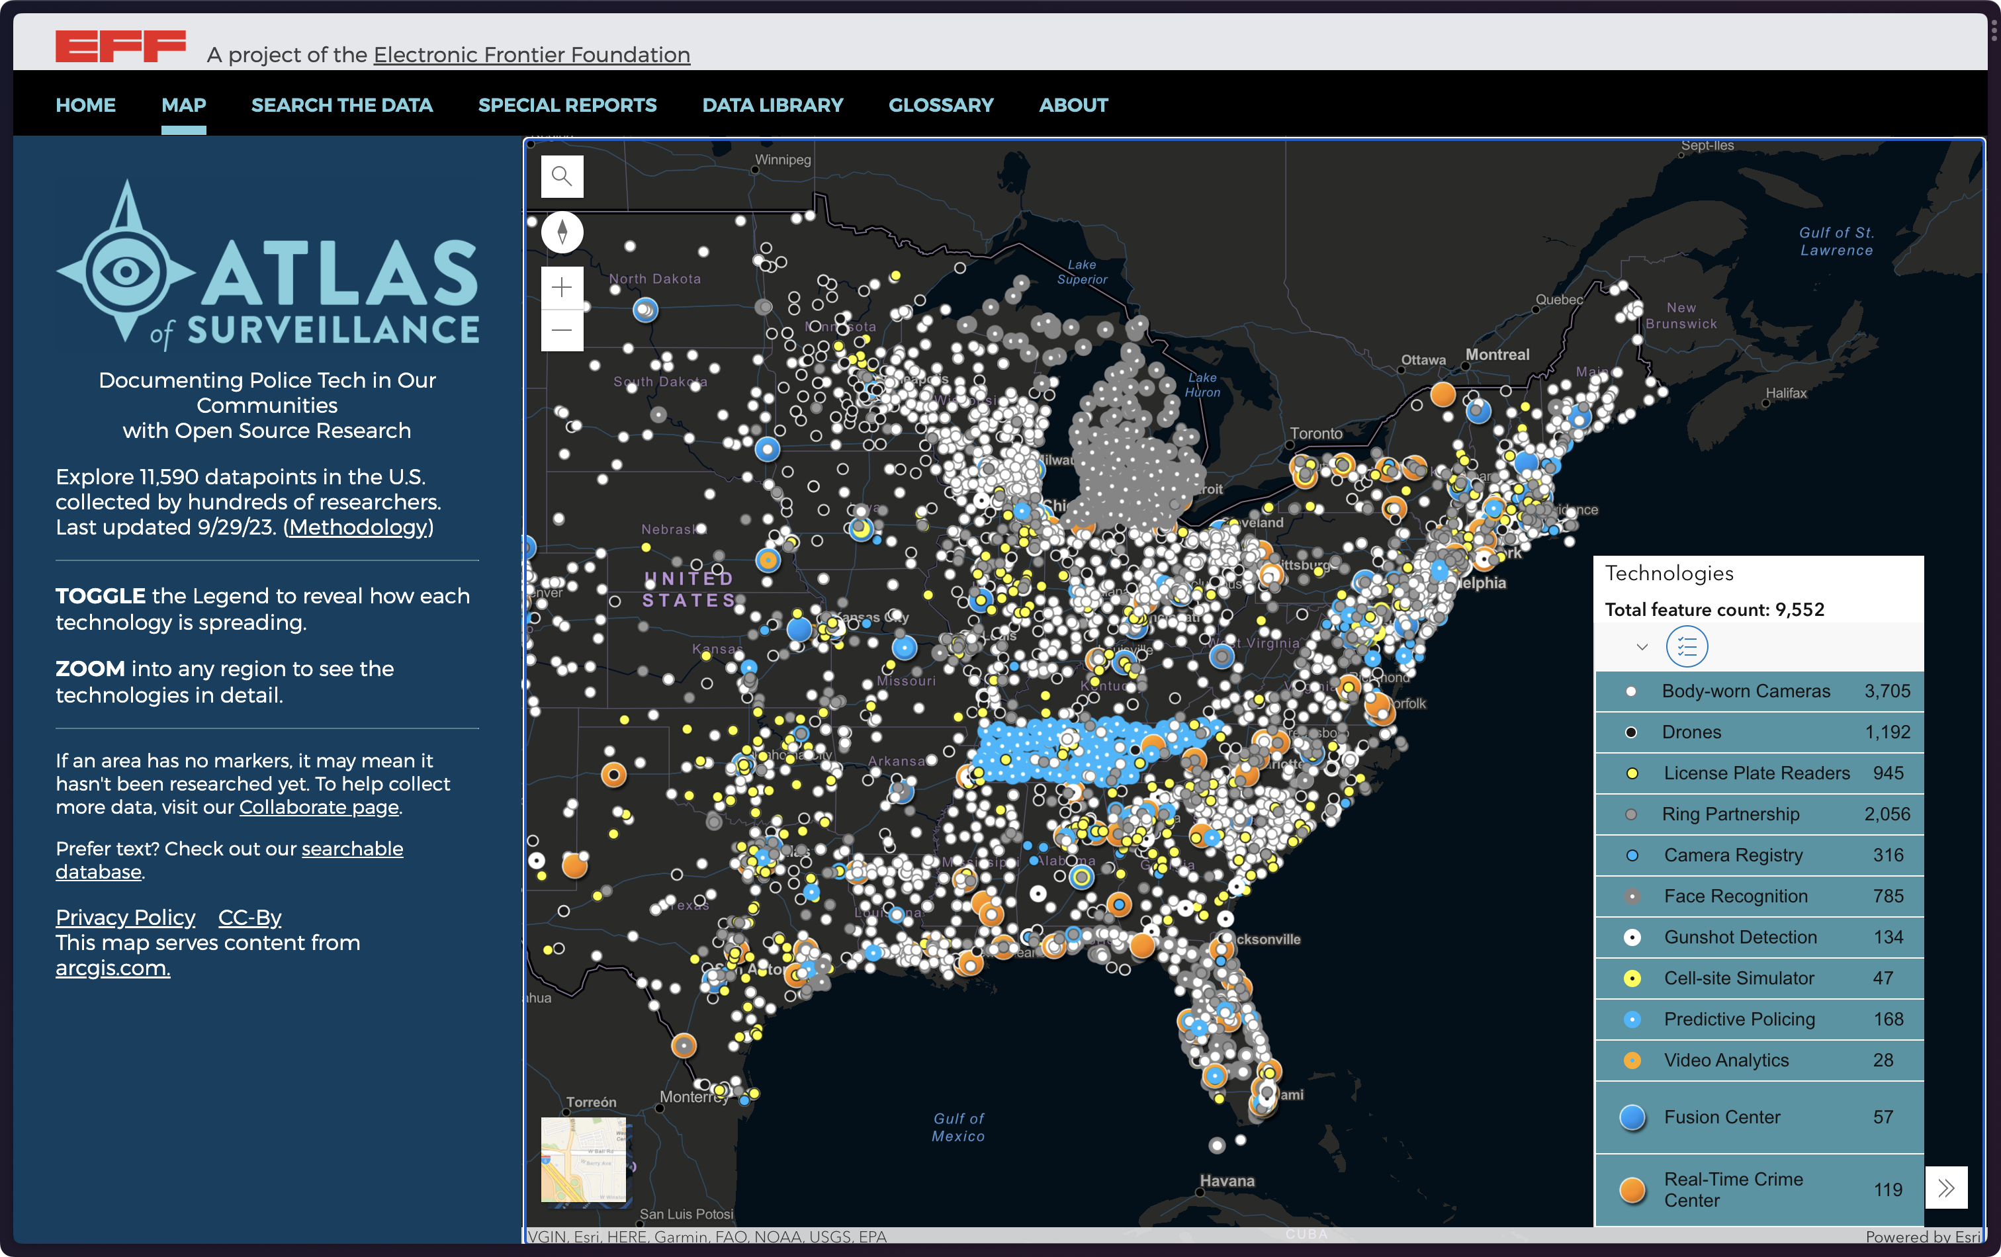
Task: Toggle the Drones layer in legend
Action: (x=1691, y=732)
